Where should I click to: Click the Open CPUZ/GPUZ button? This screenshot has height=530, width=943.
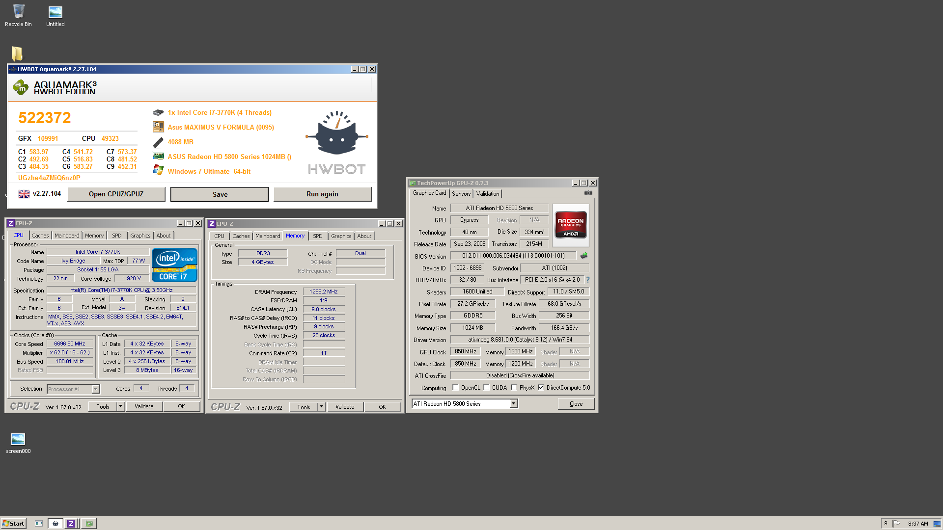point(116,194)
